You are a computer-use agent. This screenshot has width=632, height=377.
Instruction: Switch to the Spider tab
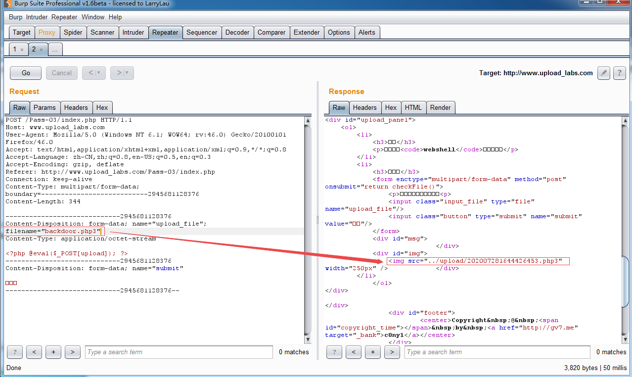coord(73,32)
